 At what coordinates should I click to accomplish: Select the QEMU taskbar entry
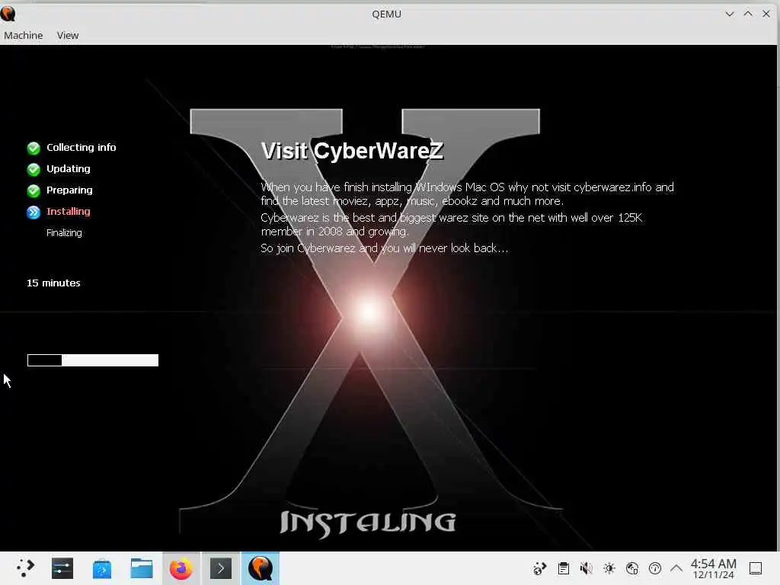[261, 568]
